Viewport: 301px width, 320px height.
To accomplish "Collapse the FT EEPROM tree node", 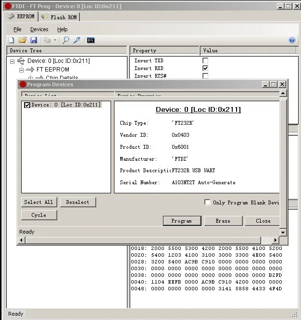I will (21, 70).
